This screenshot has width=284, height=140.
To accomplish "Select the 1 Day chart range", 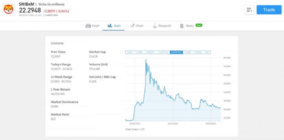I will (130, 52).
